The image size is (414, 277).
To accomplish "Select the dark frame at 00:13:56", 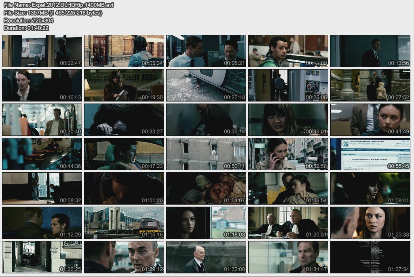I will coord(370,51).
